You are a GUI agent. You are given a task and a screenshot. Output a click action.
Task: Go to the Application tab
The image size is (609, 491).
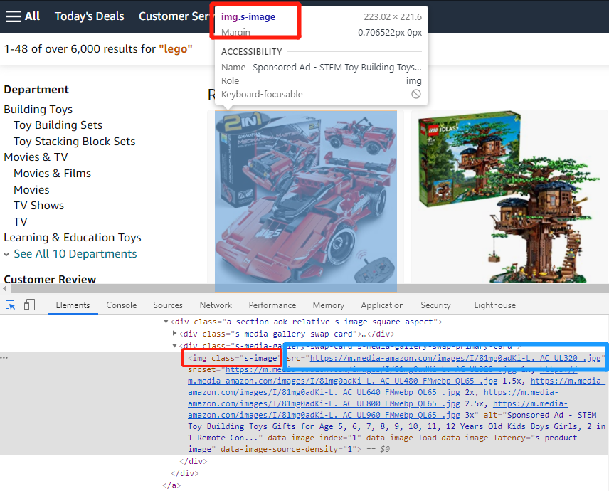383,305
